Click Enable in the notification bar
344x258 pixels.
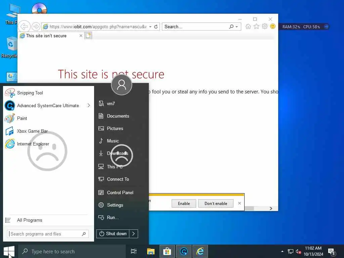click(184, 204)
